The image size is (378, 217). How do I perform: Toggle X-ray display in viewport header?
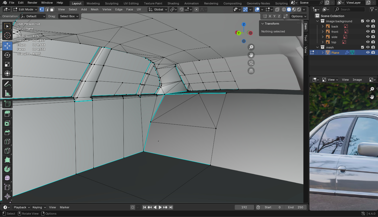[277, 9]
